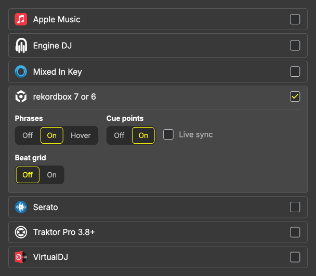Turn Cue points Off

tap(119, 135)
